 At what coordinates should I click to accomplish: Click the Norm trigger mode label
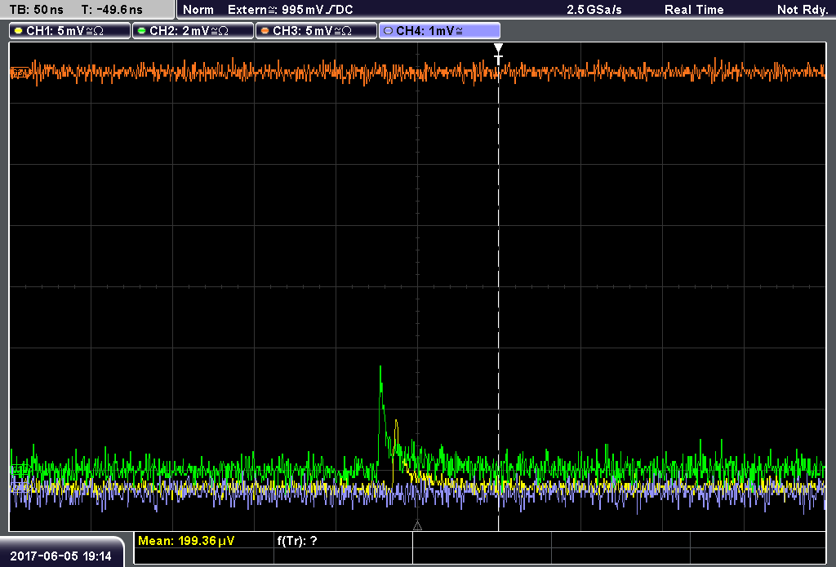coord(198,10)
